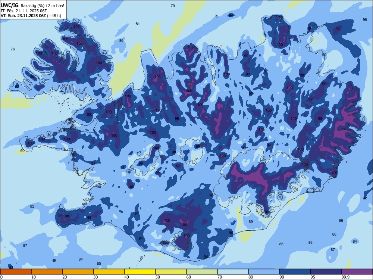Click the 'UWC/IG' title text
Viewport: 373px width, 280px height.
(9, 6)
